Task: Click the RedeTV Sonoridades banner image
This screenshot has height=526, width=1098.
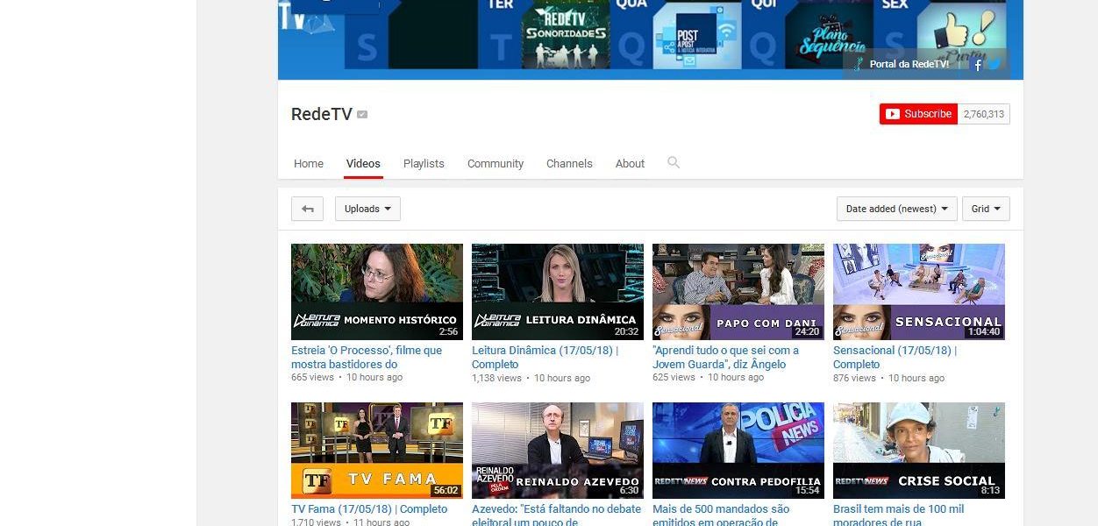Action: pos(565,35)
